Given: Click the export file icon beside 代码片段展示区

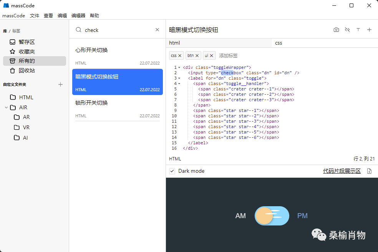Looking at the screenshot, I should 369,171.
